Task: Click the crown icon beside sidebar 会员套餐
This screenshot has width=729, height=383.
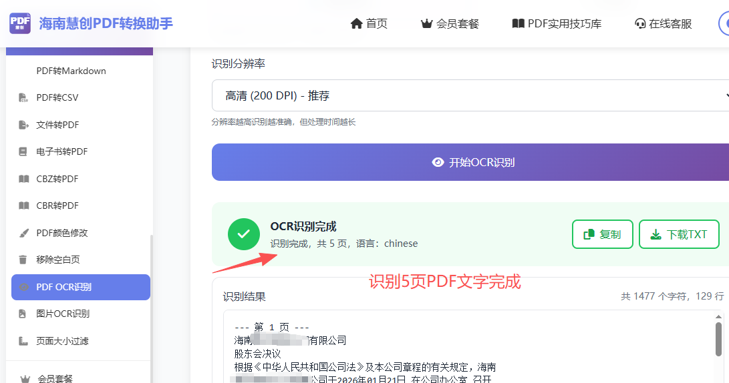Action: pos(25,379)
